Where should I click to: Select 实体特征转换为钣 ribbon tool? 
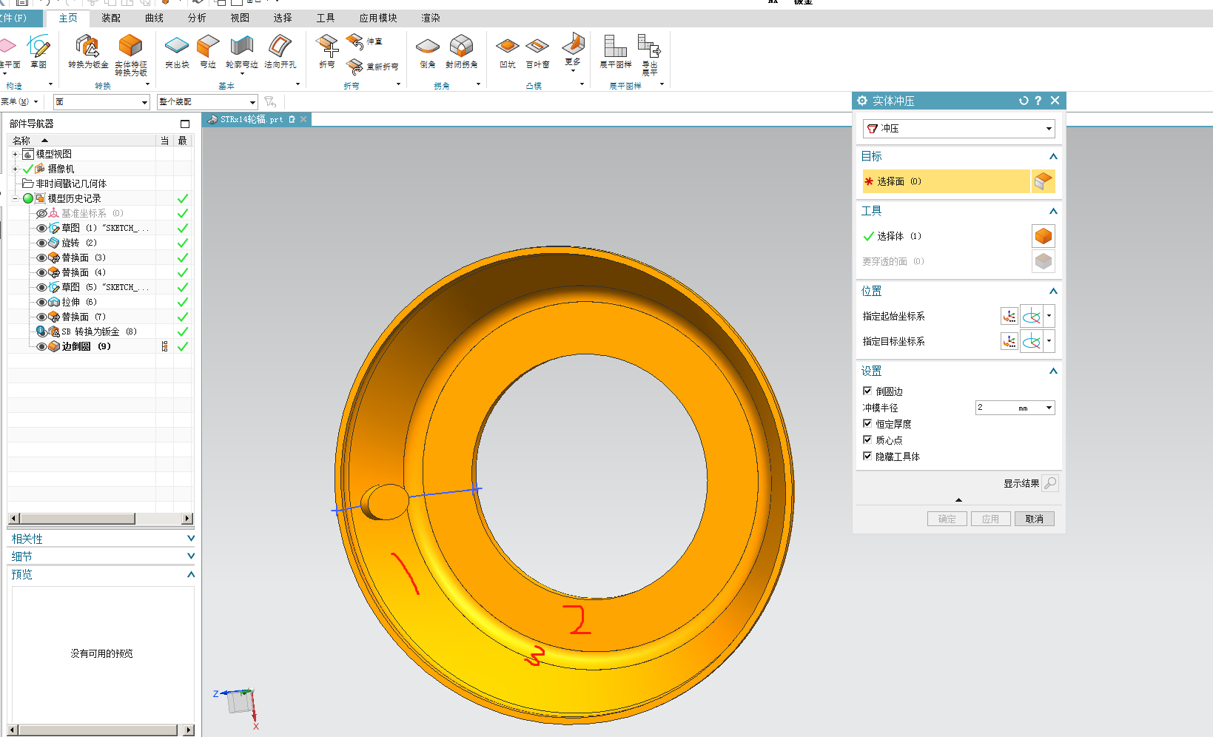pyautogui.click(x=131, y=55)
